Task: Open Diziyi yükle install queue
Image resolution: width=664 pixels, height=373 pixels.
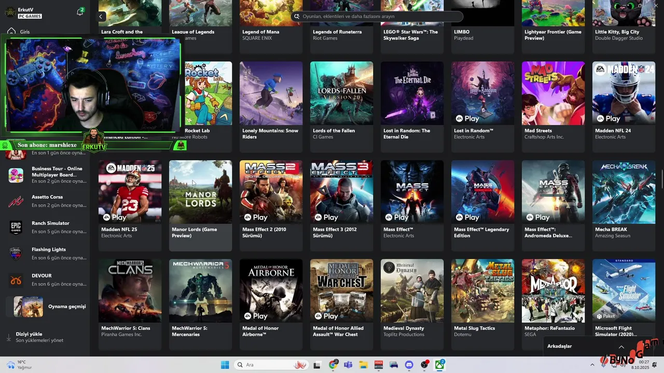Action: [48, 337]
